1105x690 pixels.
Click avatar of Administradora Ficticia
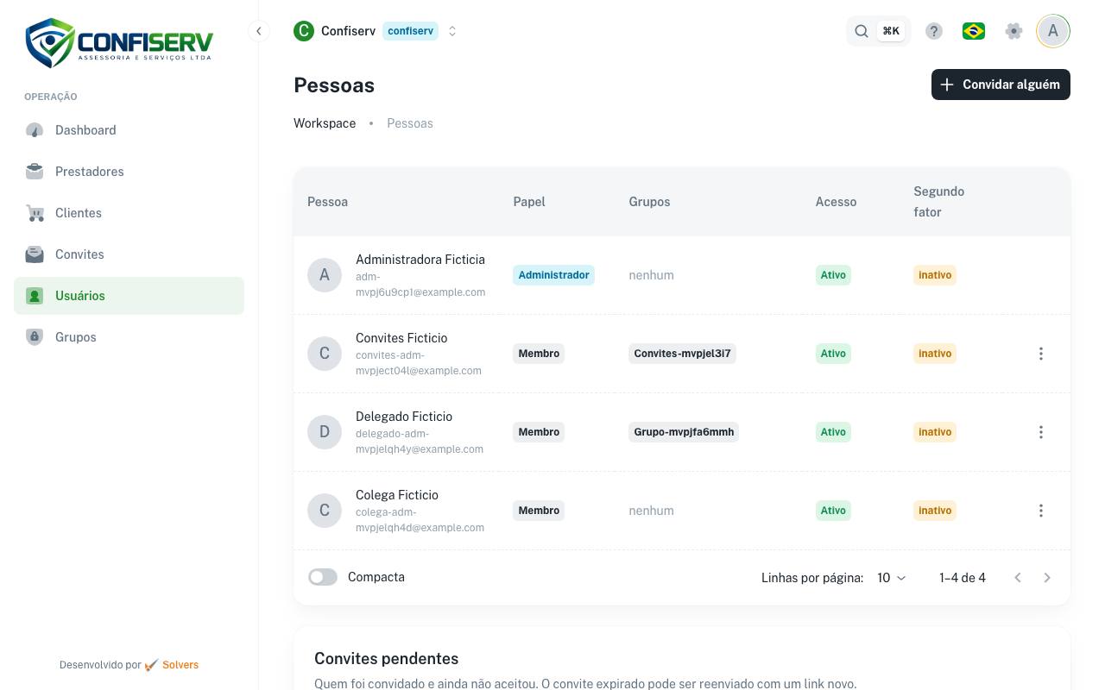(325, 275)
